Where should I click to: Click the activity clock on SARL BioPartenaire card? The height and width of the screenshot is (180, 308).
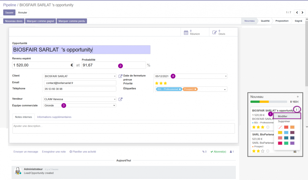coord(268,151)
